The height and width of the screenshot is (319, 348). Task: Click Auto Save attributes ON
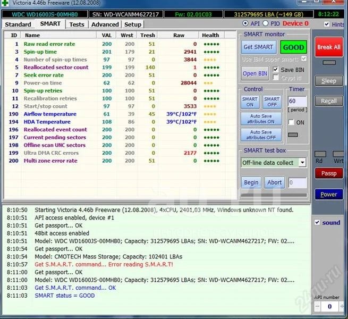tap(261, 119)
